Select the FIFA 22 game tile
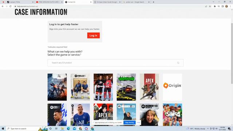The width and height of the screenshot is (233, 131). (x=80, y=115)
